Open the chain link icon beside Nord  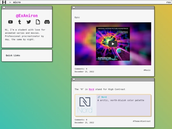point(99,97)
